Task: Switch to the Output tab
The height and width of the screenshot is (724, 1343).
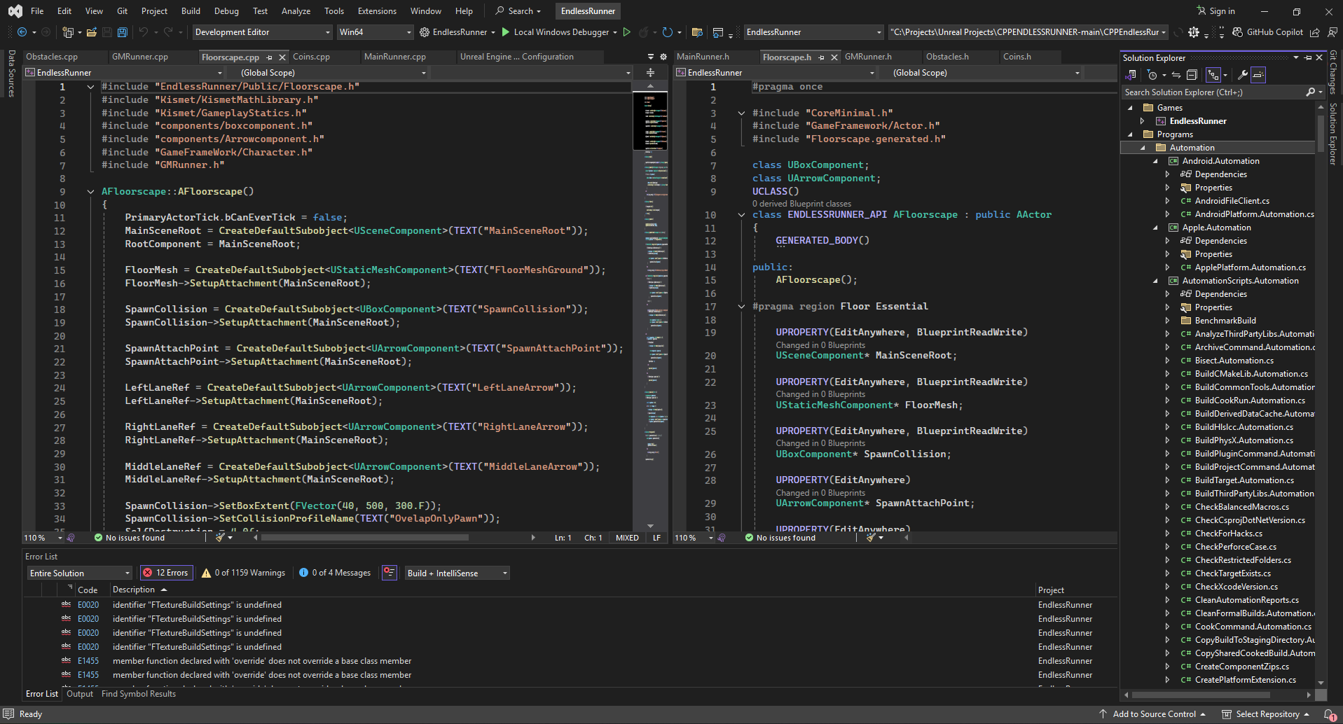Action: tap(80, 694)
